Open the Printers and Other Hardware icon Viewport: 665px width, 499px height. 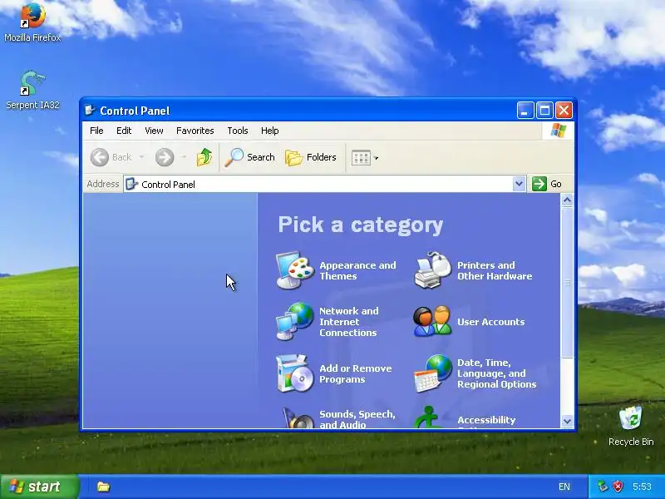click(x=432, y=270)
